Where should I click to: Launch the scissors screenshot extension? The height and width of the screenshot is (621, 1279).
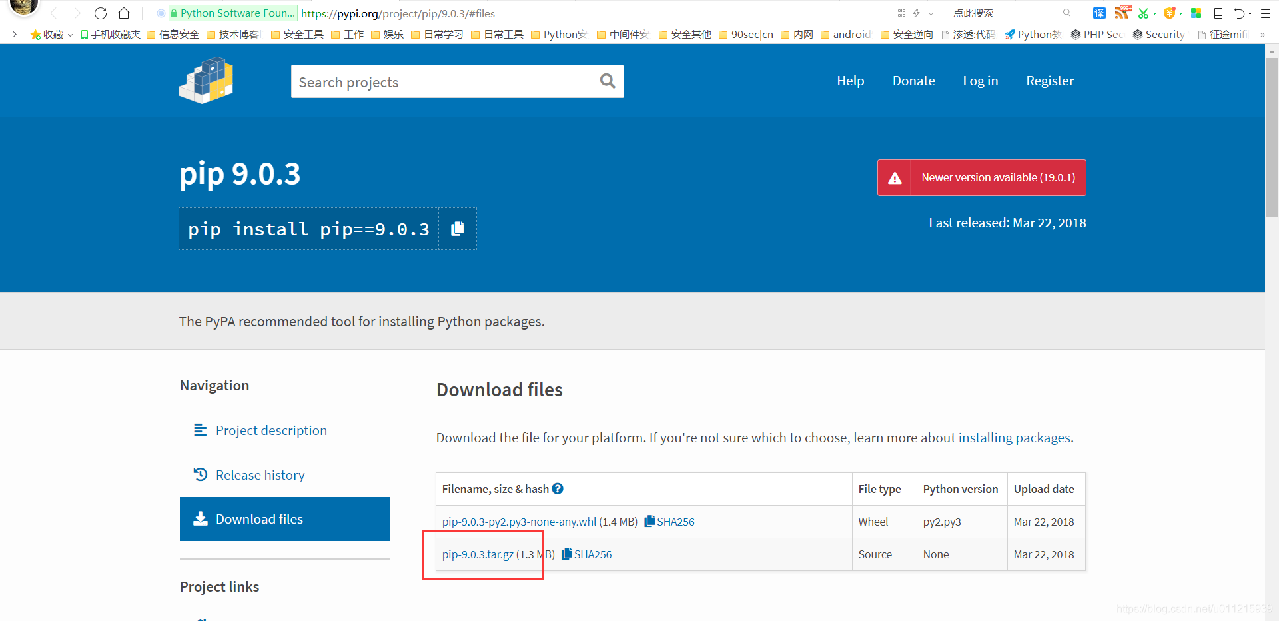point(1143,13)
